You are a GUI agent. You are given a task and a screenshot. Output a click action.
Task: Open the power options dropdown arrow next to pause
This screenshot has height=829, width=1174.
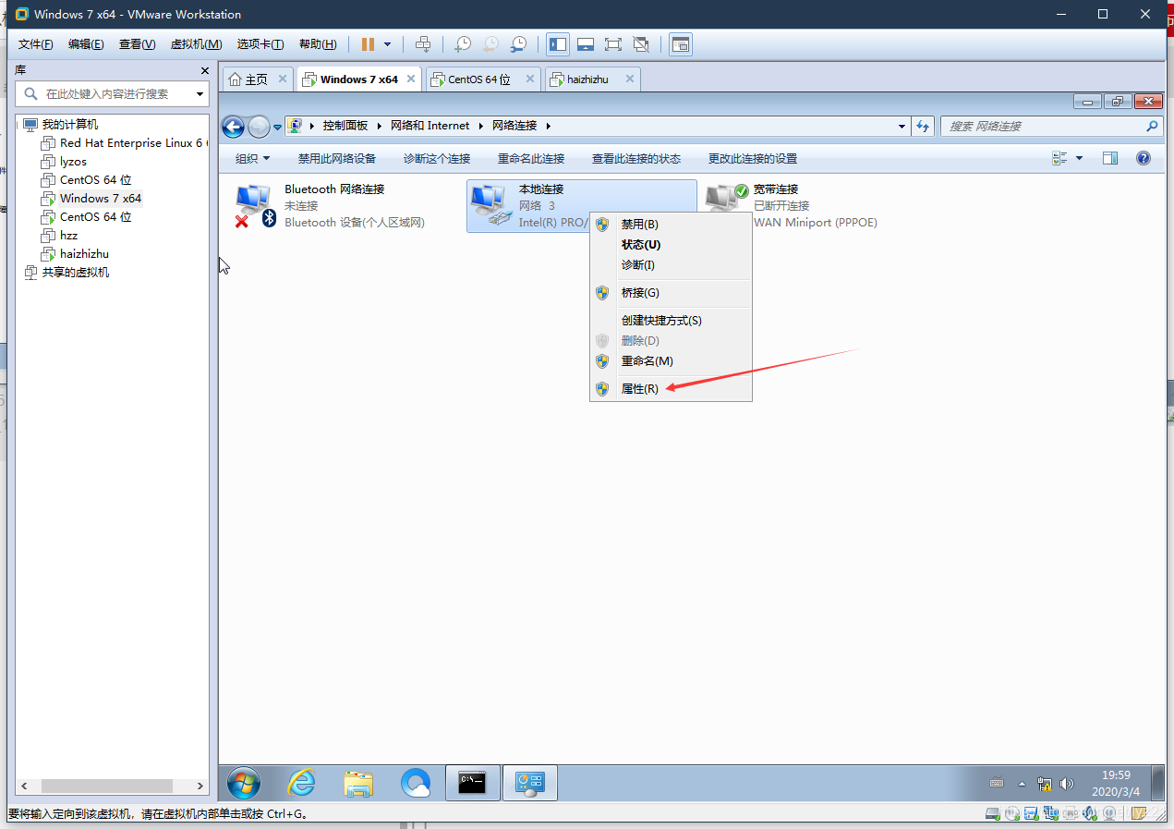click(x=387, y=44)
